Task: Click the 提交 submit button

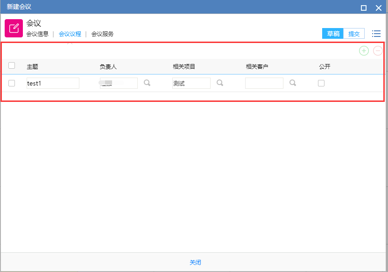Action: (x=354, y=34)
